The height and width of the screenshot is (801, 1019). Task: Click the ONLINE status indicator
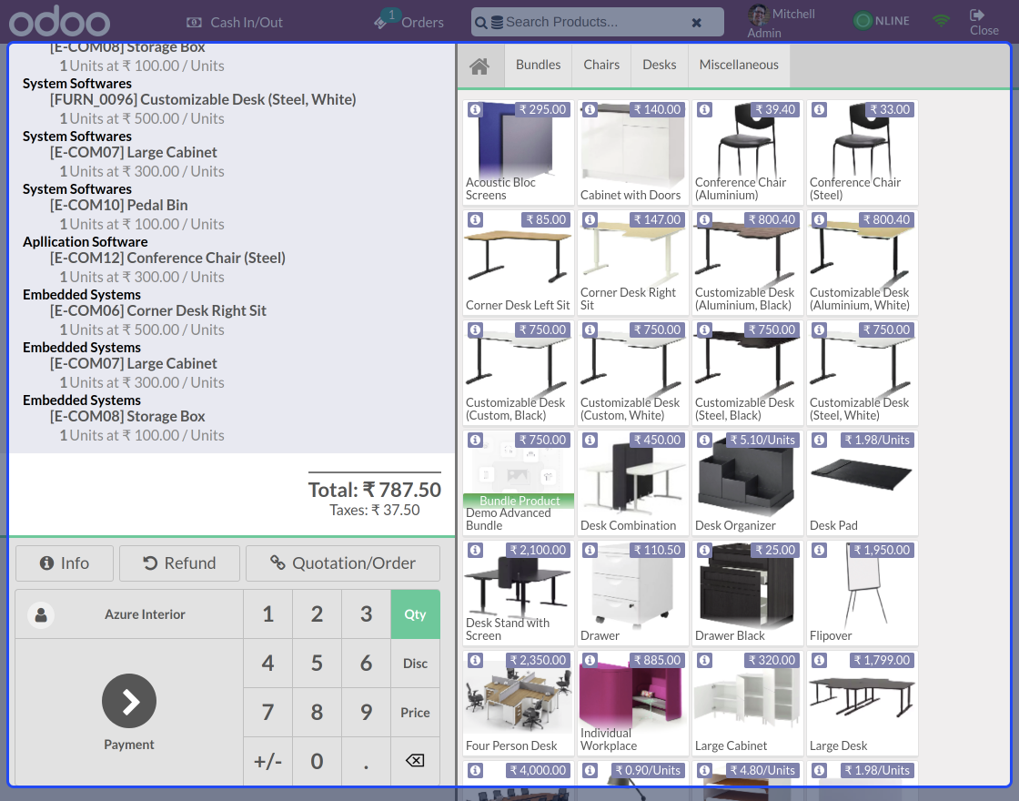882,21
